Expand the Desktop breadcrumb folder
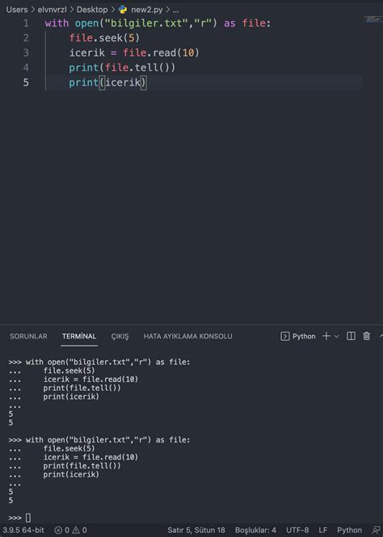This screenshot has height=537, width=383. [x=92, y=10]
